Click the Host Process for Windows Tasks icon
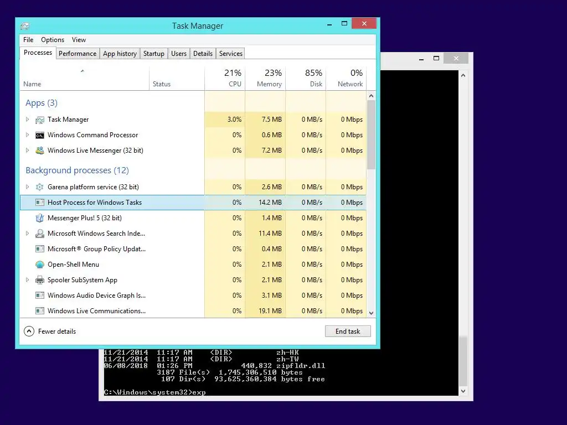The image size is (567, 425). point(40,203)
